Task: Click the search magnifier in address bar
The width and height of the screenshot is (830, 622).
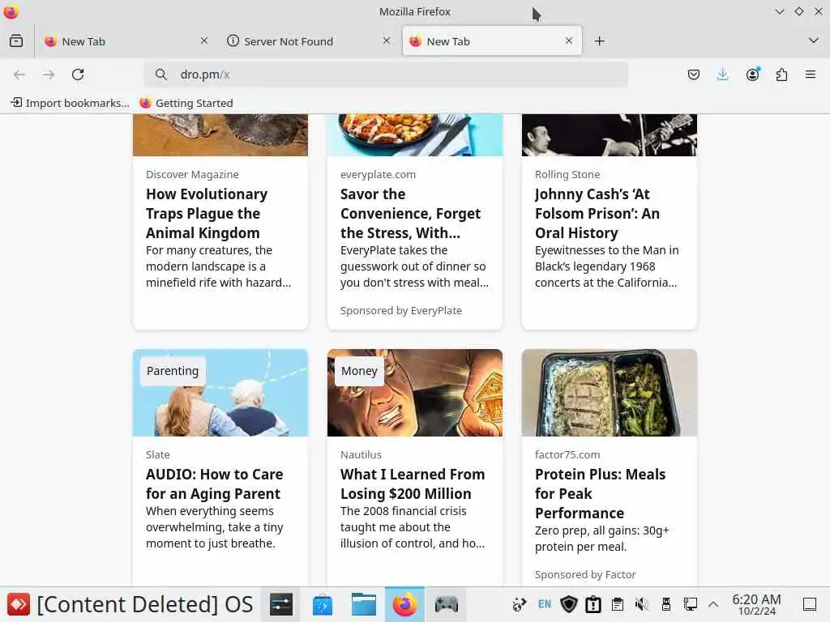Action: pos(161,75)
